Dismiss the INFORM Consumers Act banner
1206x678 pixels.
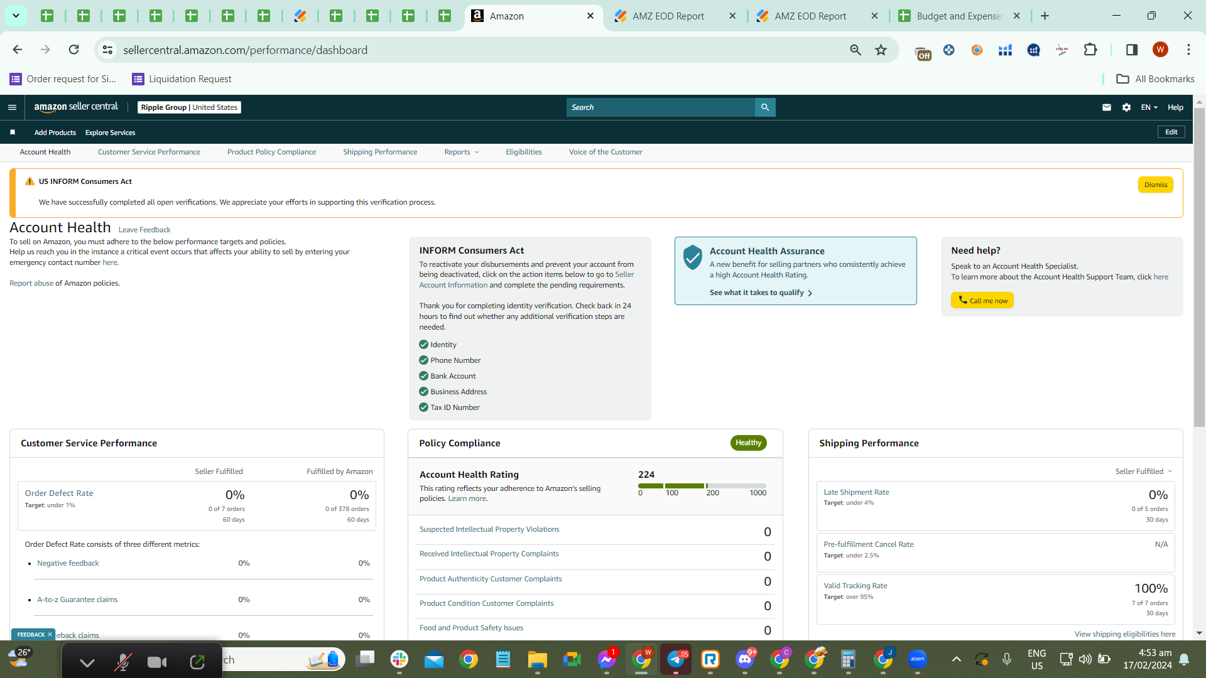click(x=1156, y=185)
